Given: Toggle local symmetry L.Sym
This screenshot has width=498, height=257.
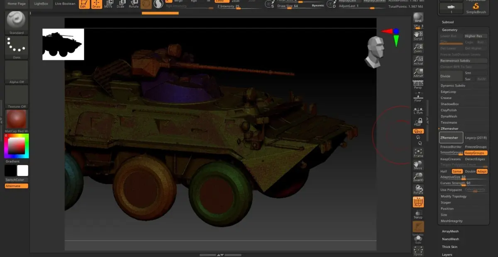Looking at the screenshot, I should click(x=418, y=110).
